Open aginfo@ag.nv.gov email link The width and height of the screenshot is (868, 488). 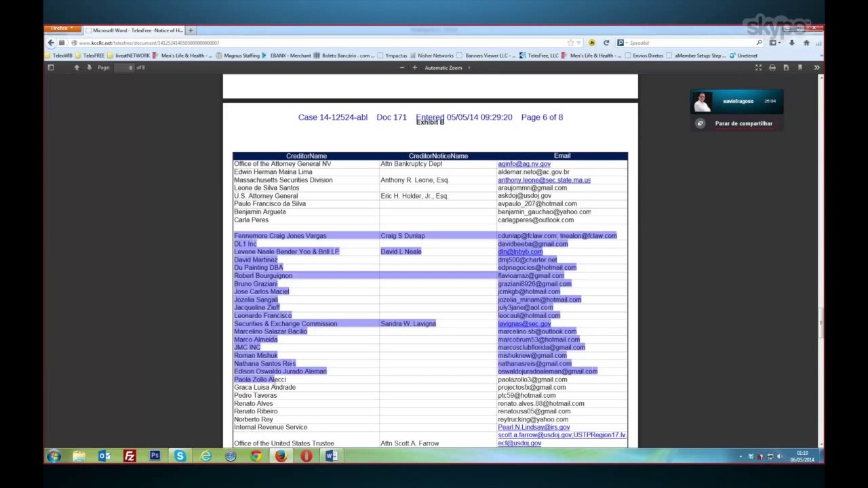524,164
